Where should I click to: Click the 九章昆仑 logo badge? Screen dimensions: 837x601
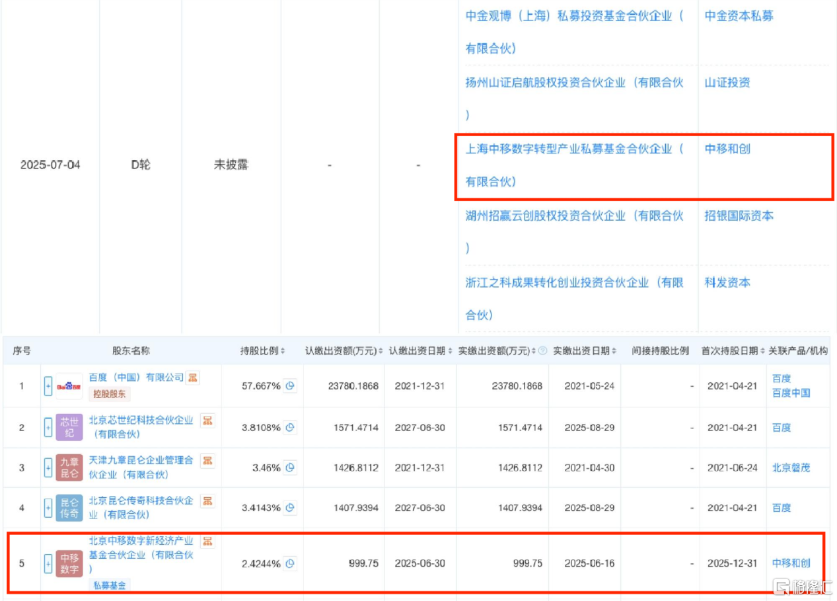[x=69, y=467]
